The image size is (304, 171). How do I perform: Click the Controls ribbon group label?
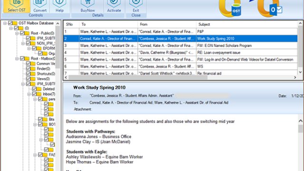point(36,15)
